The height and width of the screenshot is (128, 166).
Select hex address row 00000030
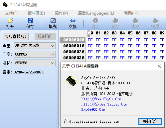point(74,58)
